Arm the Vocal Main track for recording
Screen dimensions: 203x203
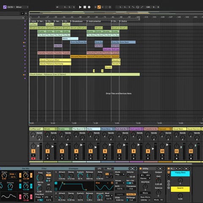[x=176, y=159]
